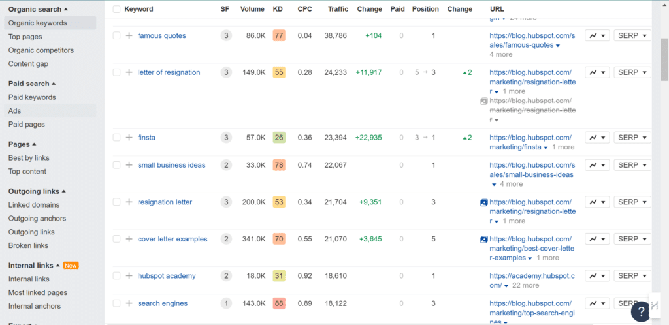Click image pack icon on 'resignation letter' URL
This screenshot has width=669, height=325.
[x=484, y=203]
